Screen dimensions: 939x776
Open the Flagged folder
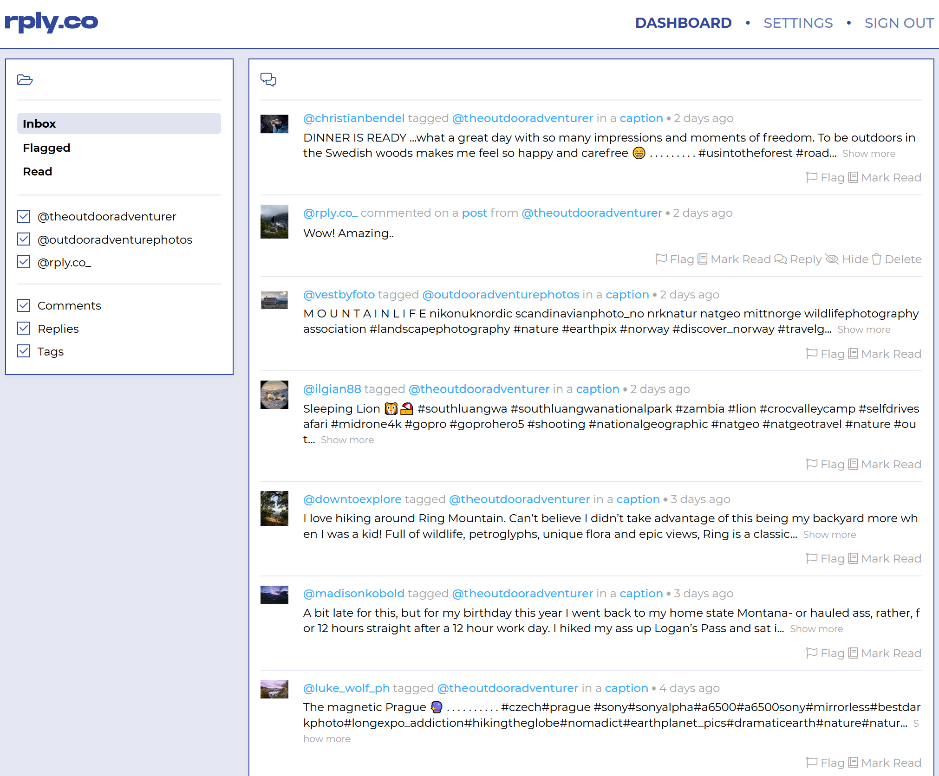(46, 148)
